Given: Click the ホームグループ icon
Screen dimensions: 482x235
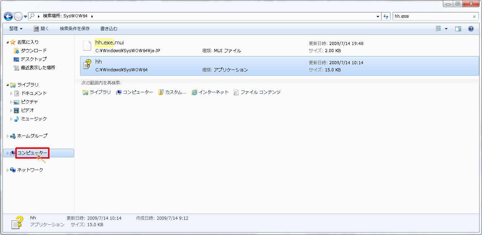Looking at the screenshot, I should point(13,136).
